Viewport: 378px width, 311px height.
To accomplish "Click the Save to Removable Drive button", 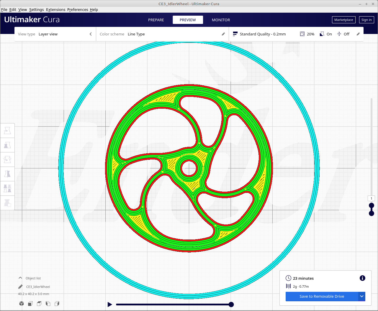I will click(x=322, y=296).
